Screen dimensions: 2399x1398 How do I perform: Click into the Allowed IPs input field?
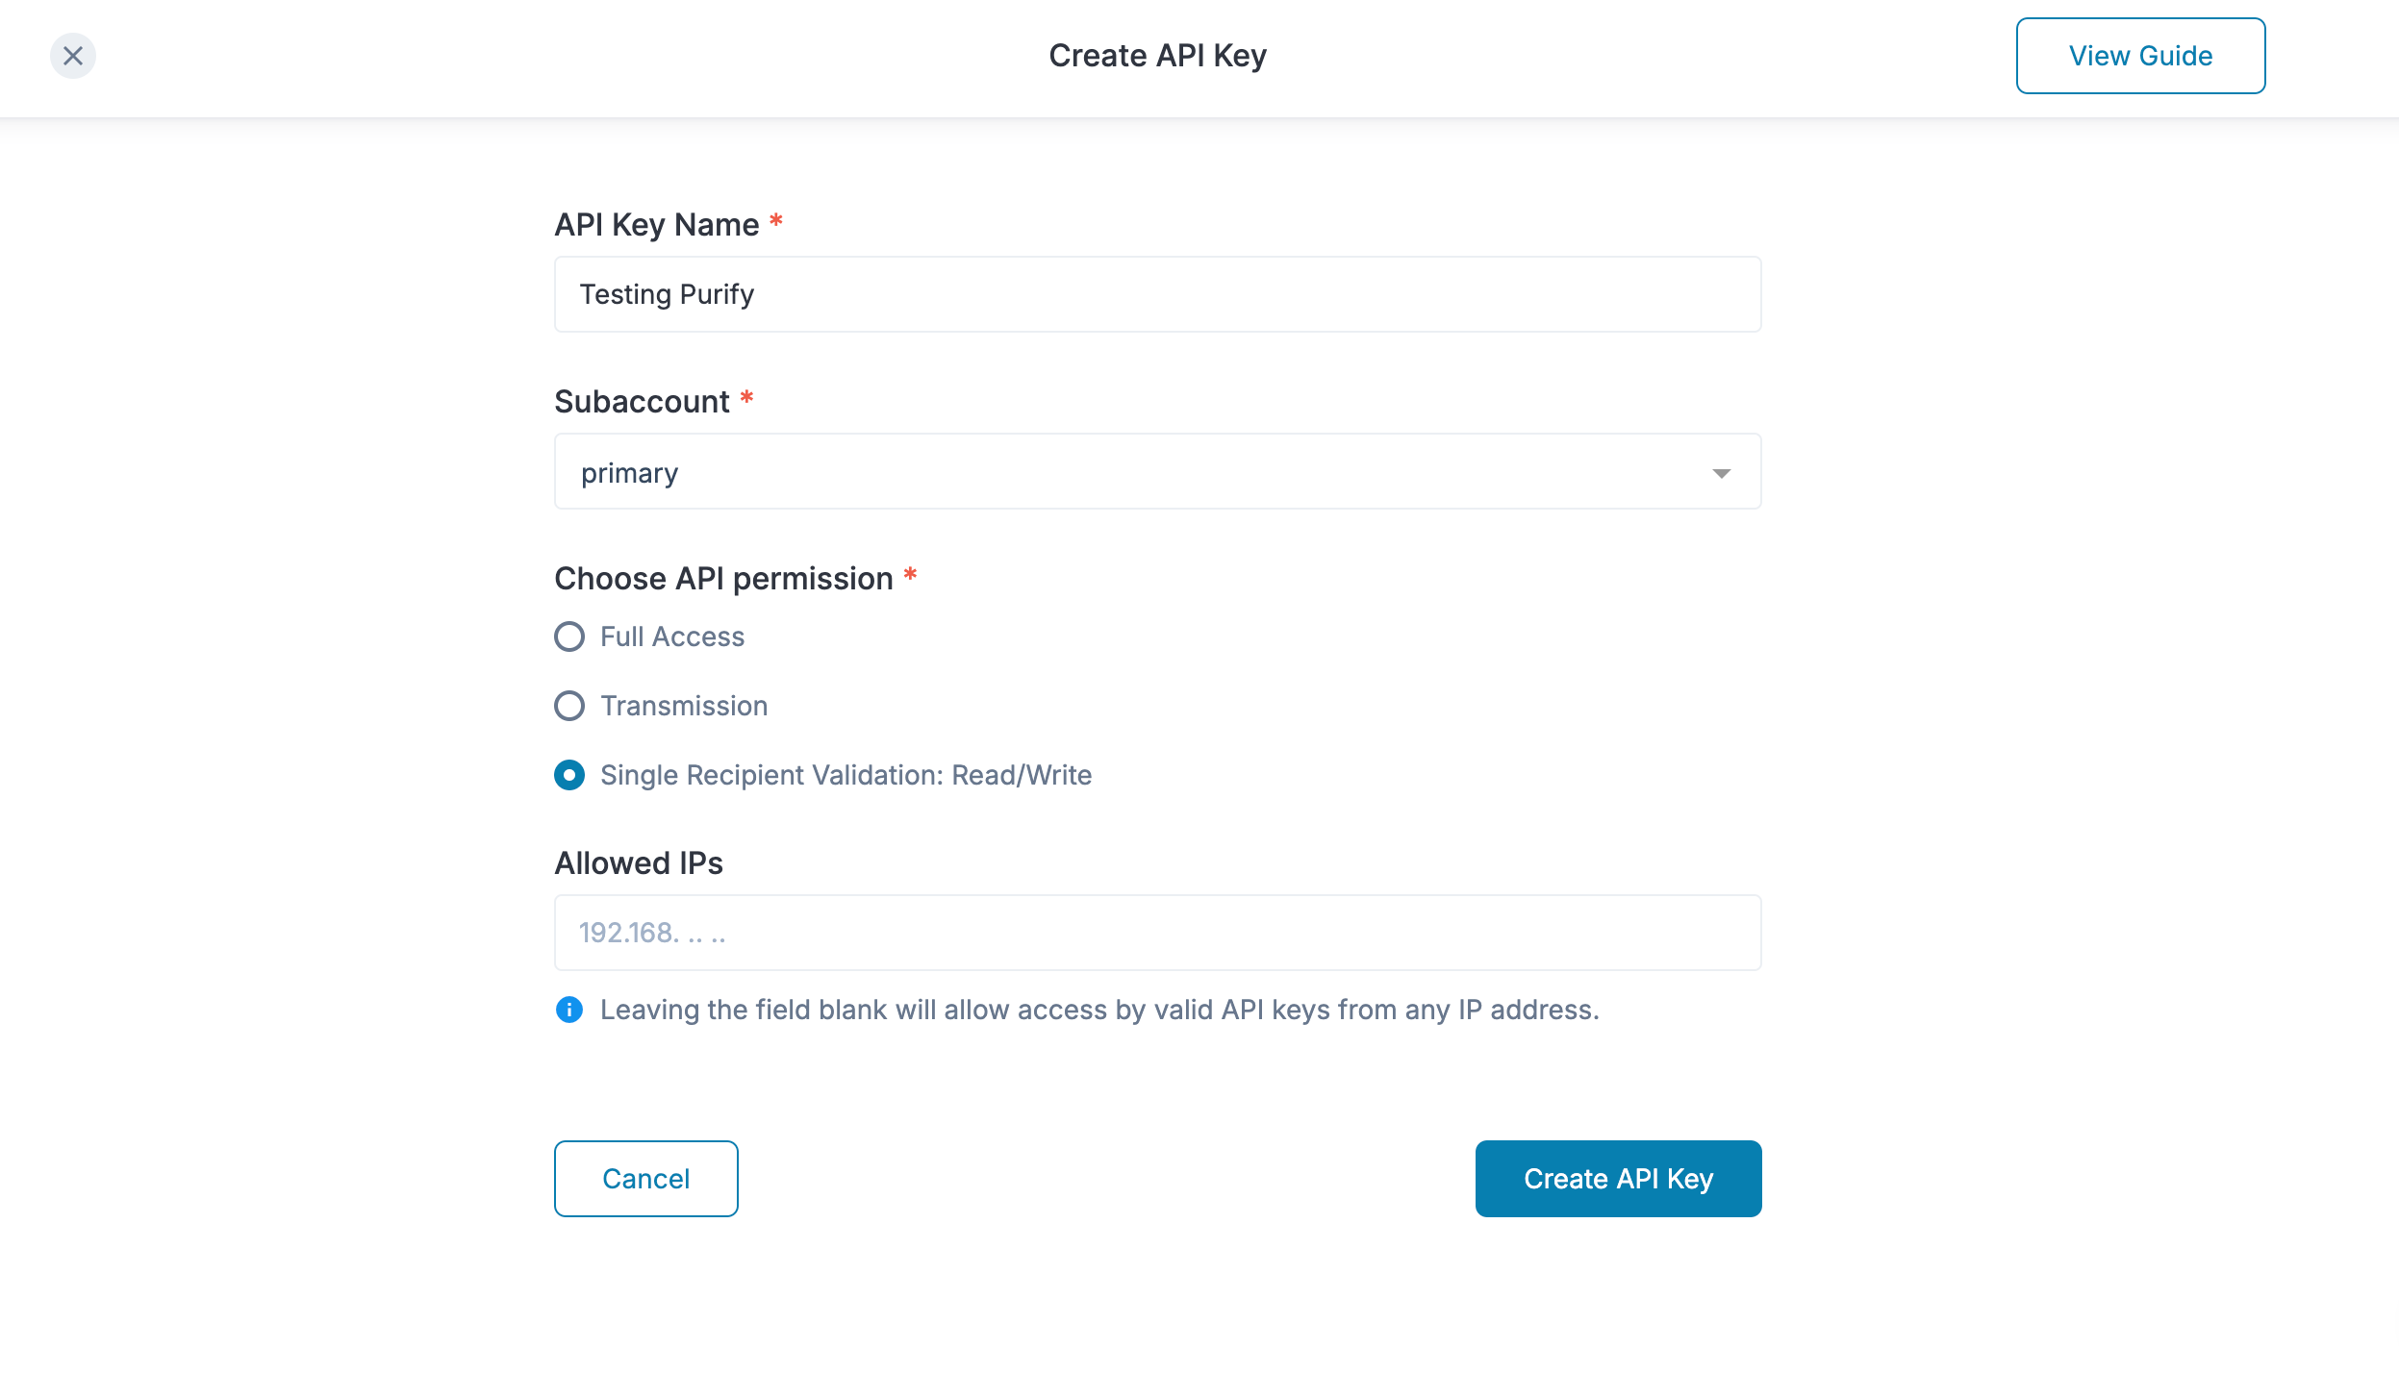coord(1157,933)
